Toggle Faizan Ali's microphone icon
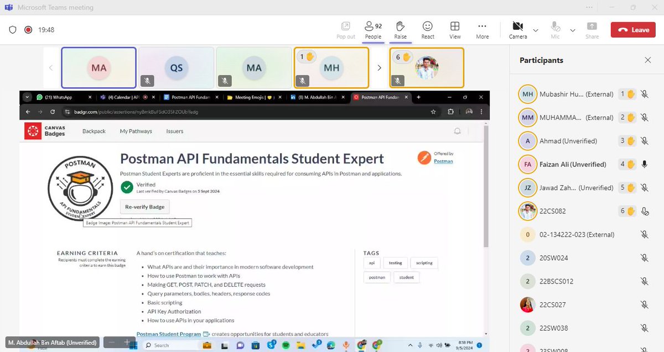Image resolution: width=664 pixels, height=352 pixels. (644, 164)
